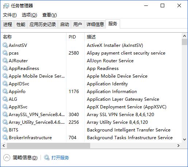Viewport: 188px width, 167px height.
Task: Switch to the 详细信息 tab
Action: [95, 25]
